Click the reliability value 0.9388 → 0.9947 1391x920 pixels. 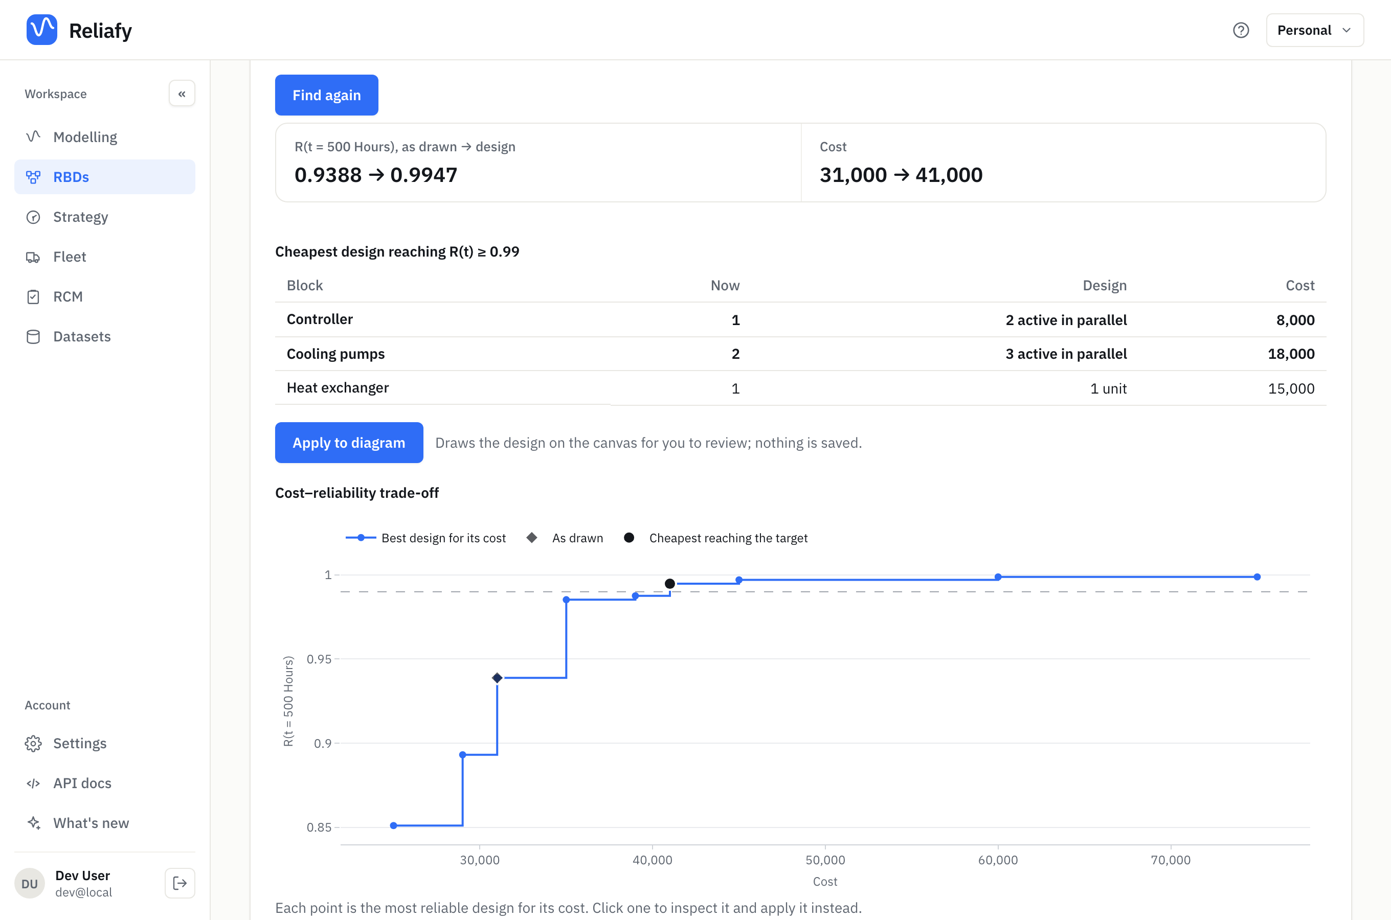point(376,175)
